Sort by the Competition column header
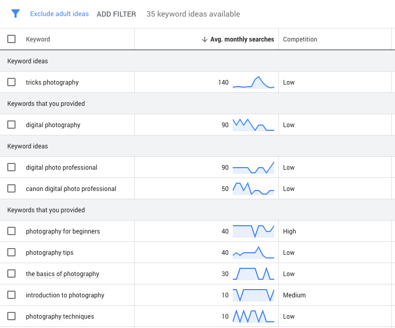 (x=300, y=39)
